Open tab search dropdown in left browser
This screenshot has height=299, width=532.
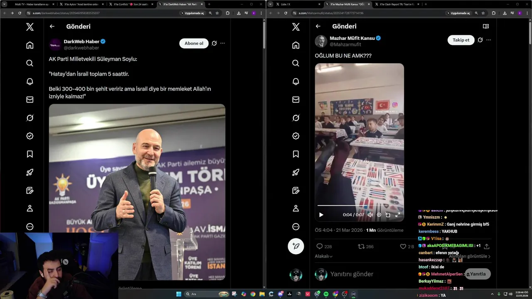(x=5, y=4)
